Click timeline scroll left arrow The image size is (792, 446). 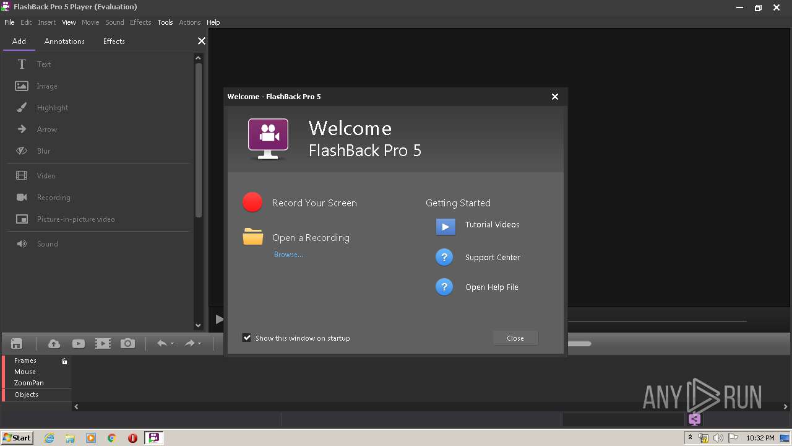point(77,407)
